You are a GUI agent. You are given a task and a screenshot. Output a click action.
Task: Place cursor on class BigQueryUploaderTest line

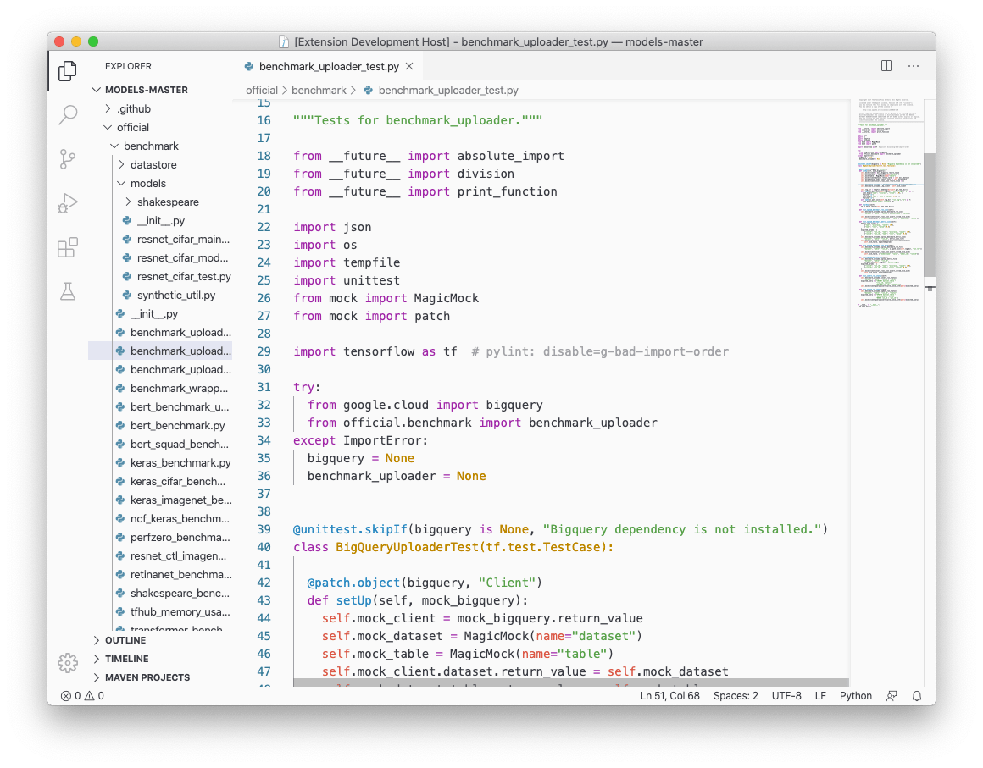pos(453,547)
